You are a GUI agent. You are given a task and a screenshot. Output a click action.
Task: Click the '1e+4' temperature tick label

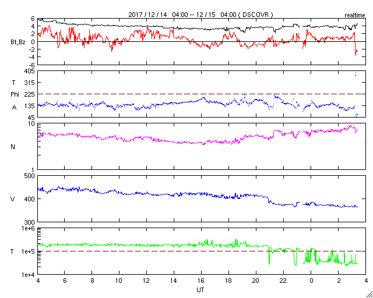click(29, 275)
